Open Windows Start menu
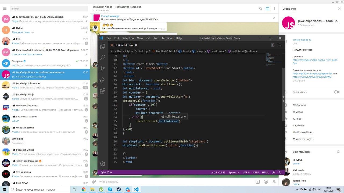This screenshot has height=193, width=344. coord(4,189)
